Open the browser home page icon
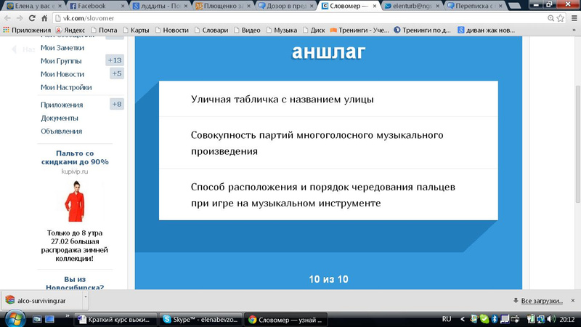 [x=44, y=18]
